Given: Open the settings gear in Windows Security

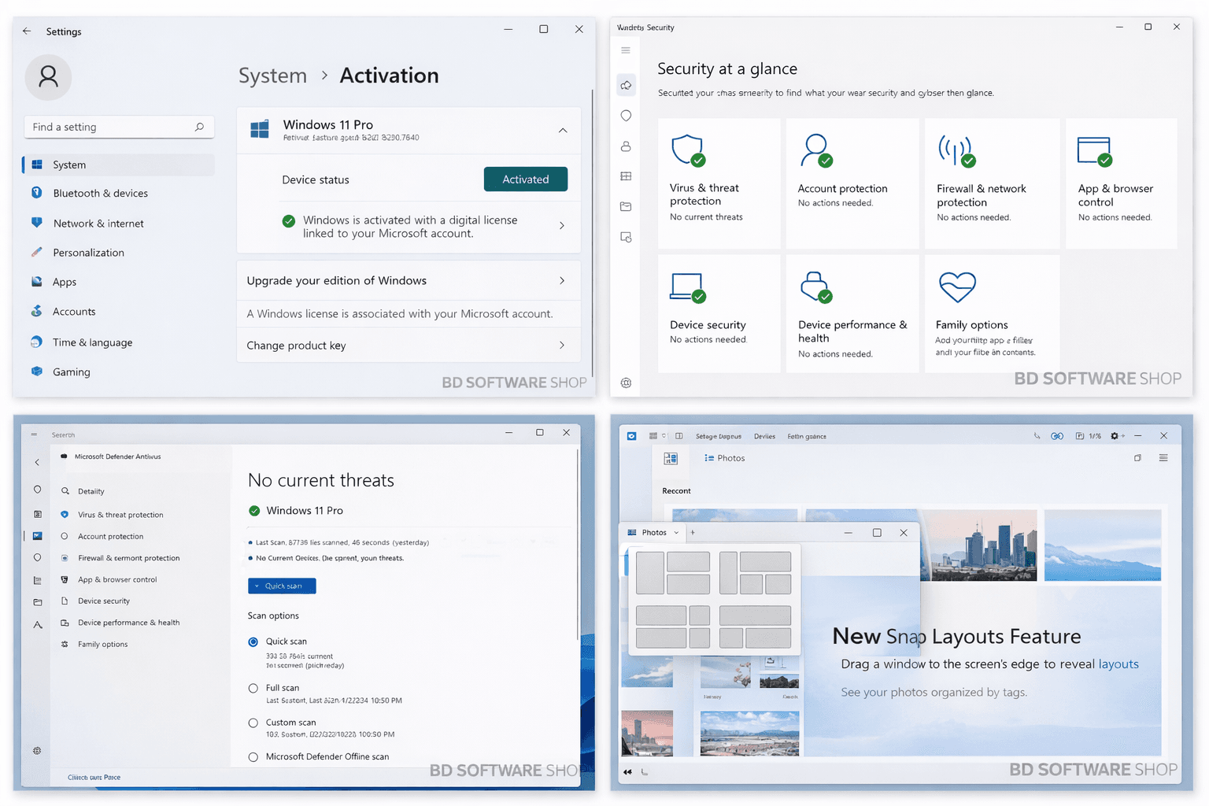Looking at the screenshot, I should (x=626, y=383).
